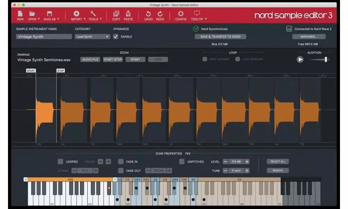Decrease Phase with minus button
The width and height of the screenshot is (348, 209).
point(100,162)
